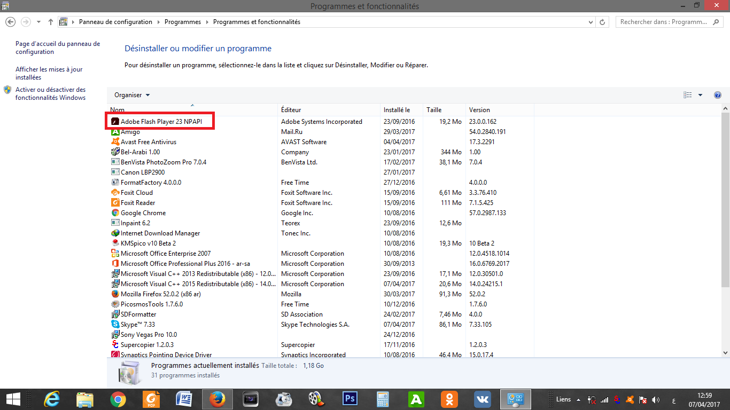Click the Programmes breadcrumb segment
Image resolution: width=730 pixels, height=410 pixels.
tap(183, 22)
